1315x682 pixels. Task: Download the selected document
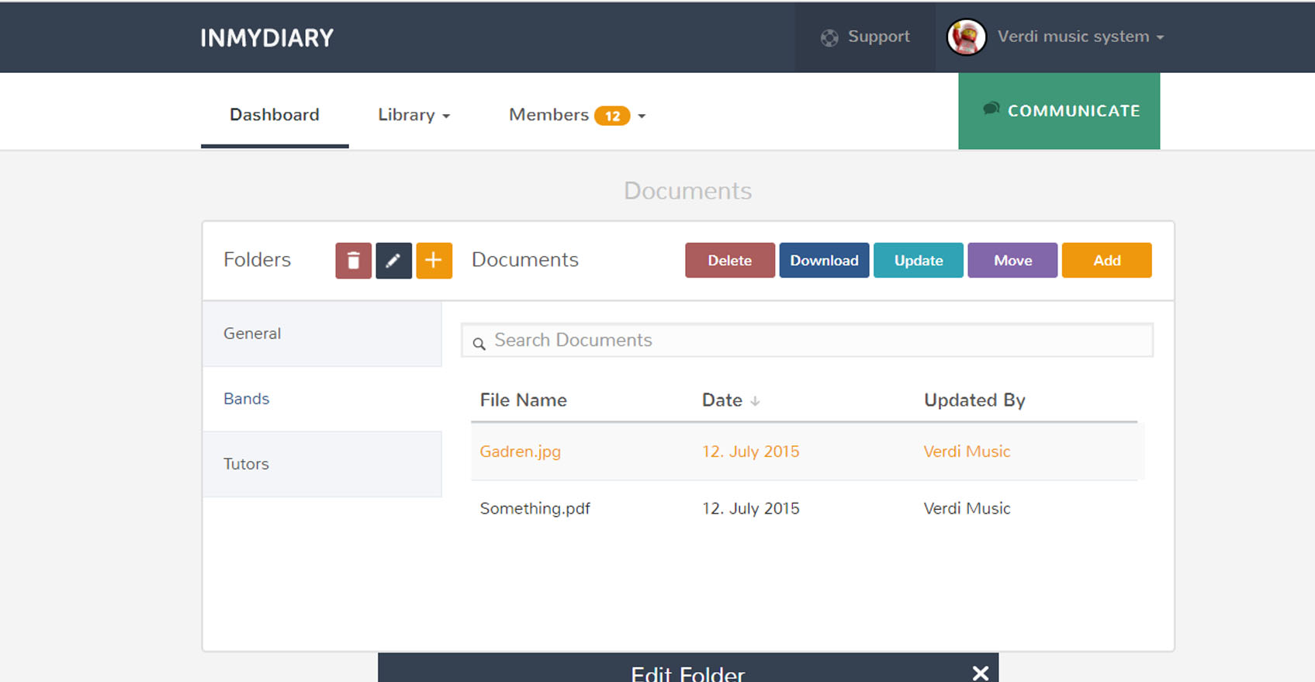tap(824, 261)
